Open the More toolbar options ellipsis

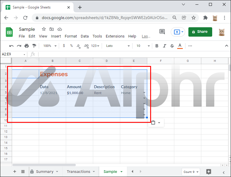click(x=190, y=46)
